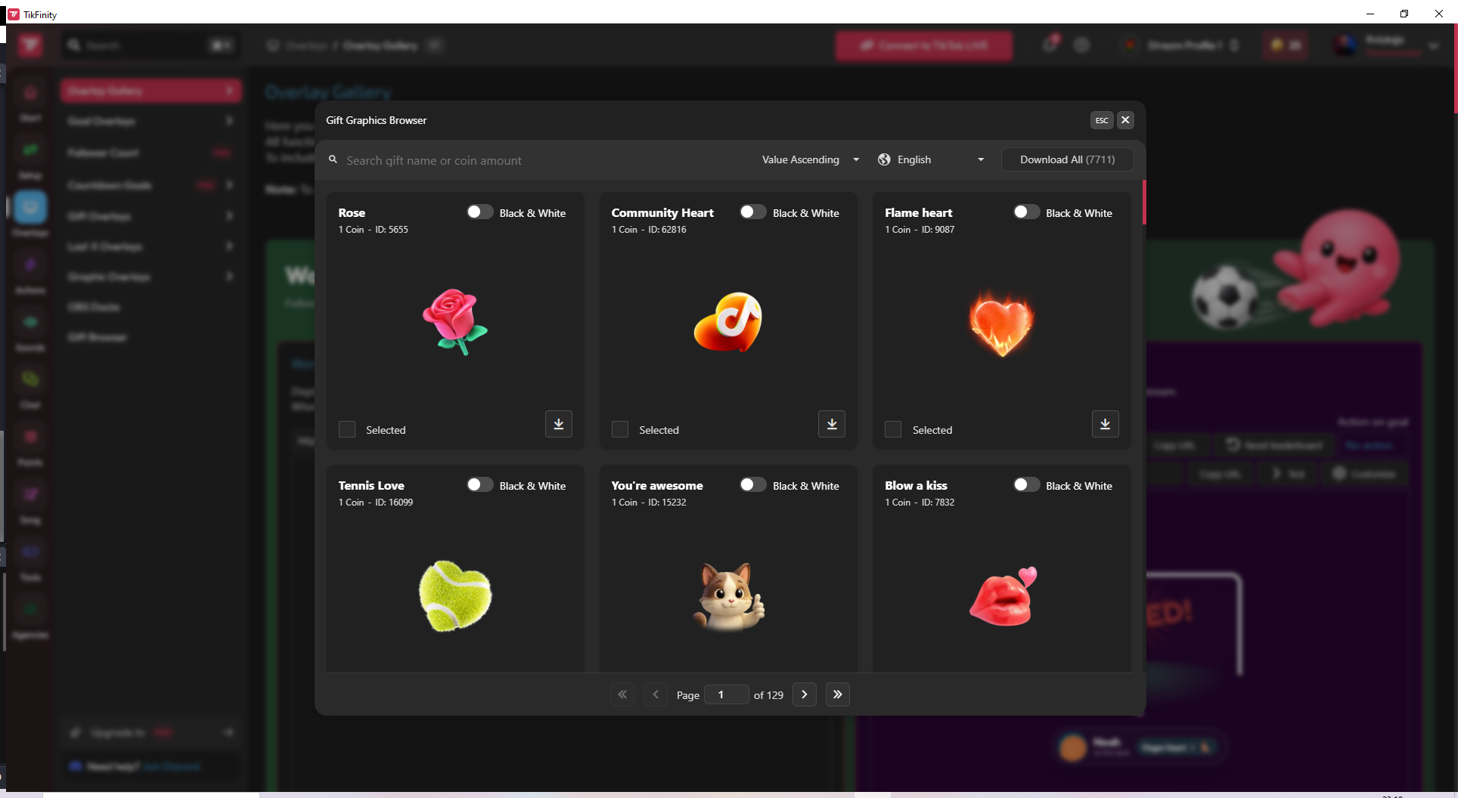
Task: Close the Gift Graphics Browser dialog
Action: coord(1125,120)
